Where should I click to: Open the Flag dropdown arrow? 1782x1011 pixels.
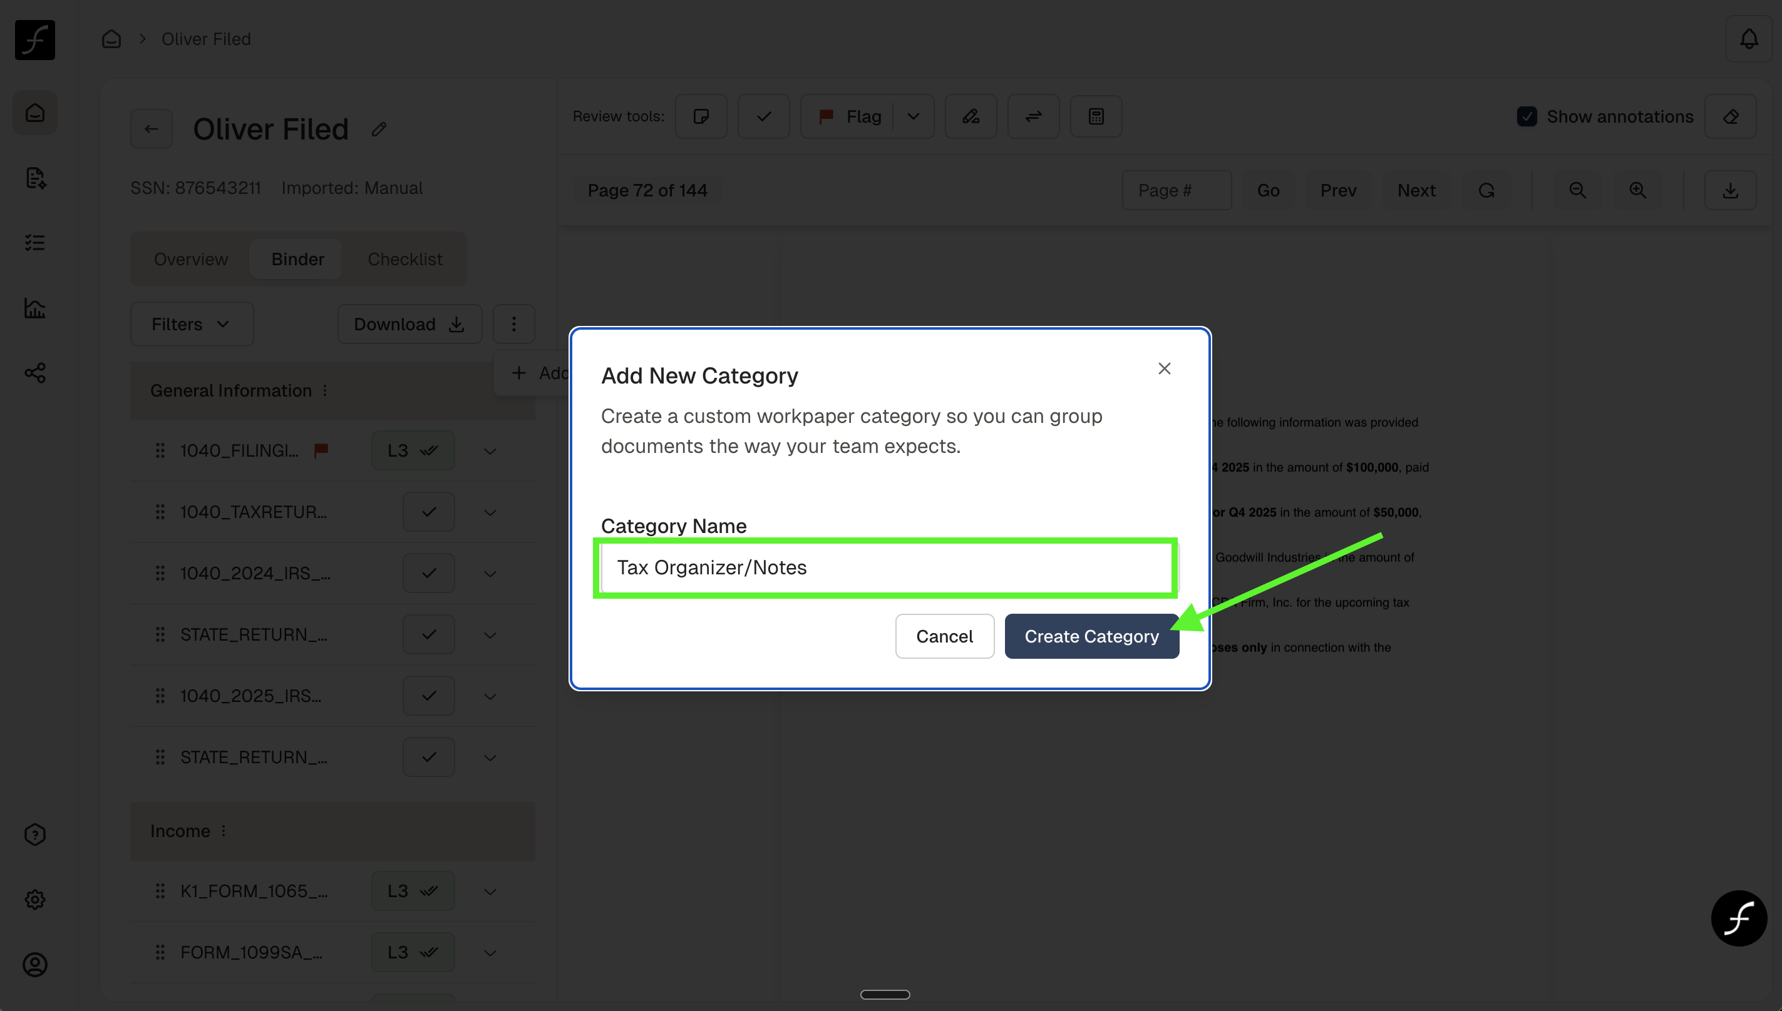click(x=914, y=116)
